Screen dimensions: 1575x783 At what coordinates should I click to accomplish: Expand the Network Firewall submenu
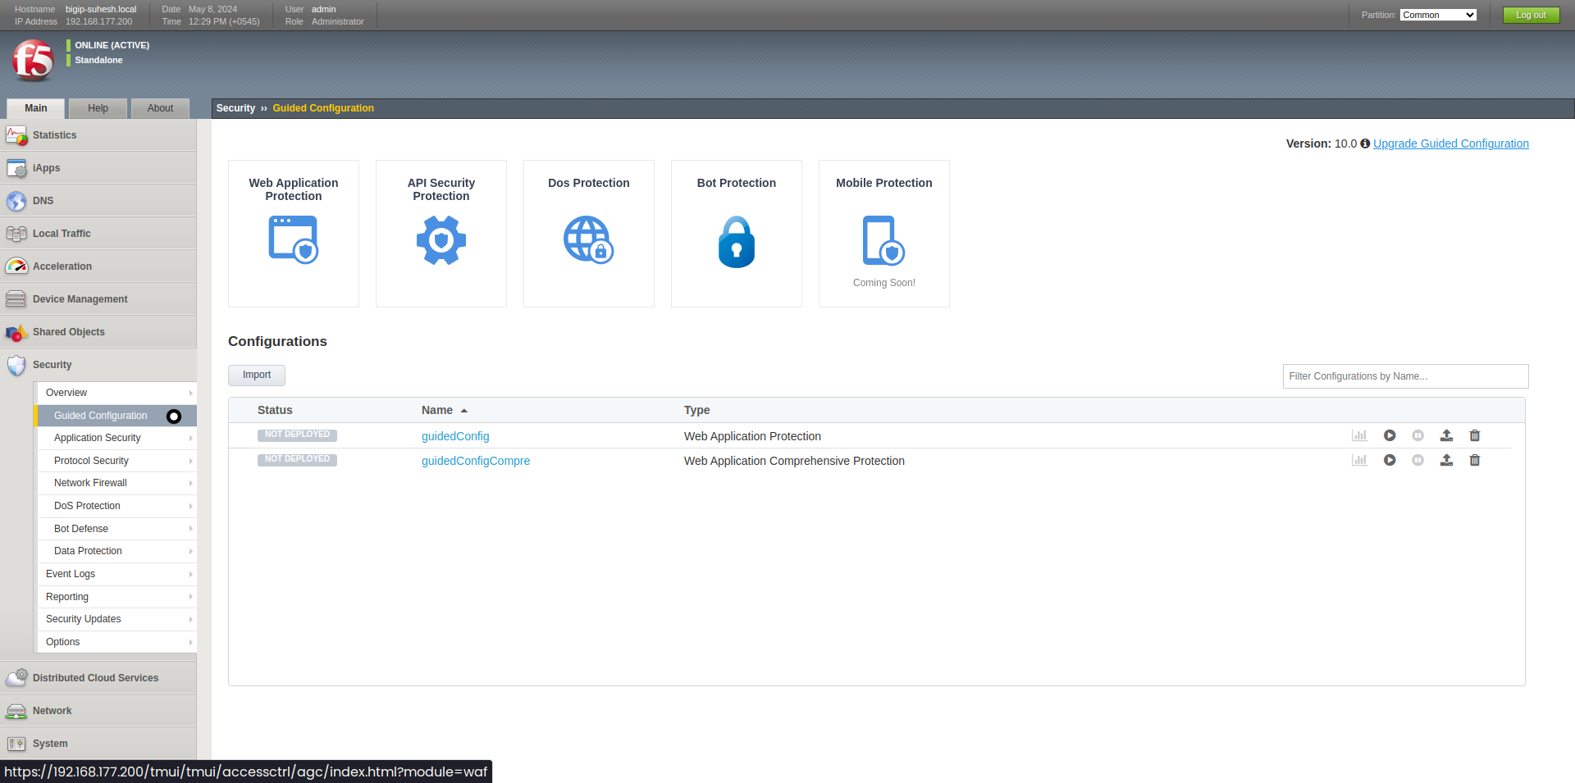click(x=190, y=483)
